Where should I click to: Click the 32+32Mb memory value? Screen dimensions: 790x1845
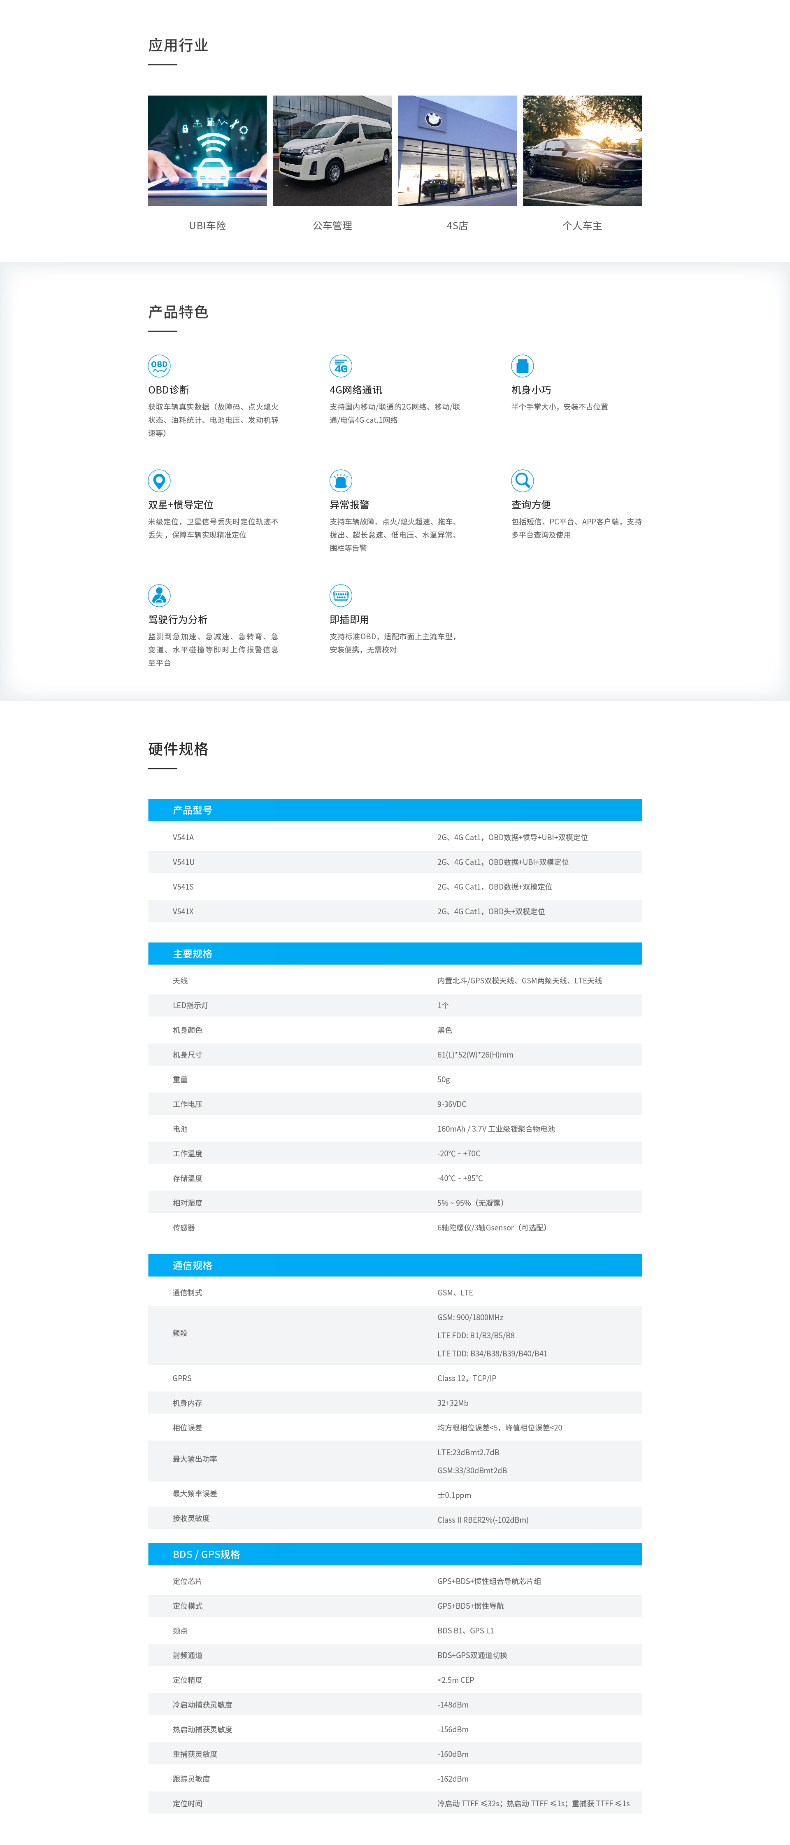(x=453, y=1403)
